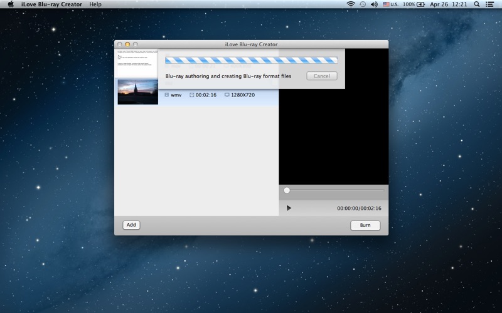Click the wmv format film icon
Viewport: 502px width, 313px height.
(166, 95)
